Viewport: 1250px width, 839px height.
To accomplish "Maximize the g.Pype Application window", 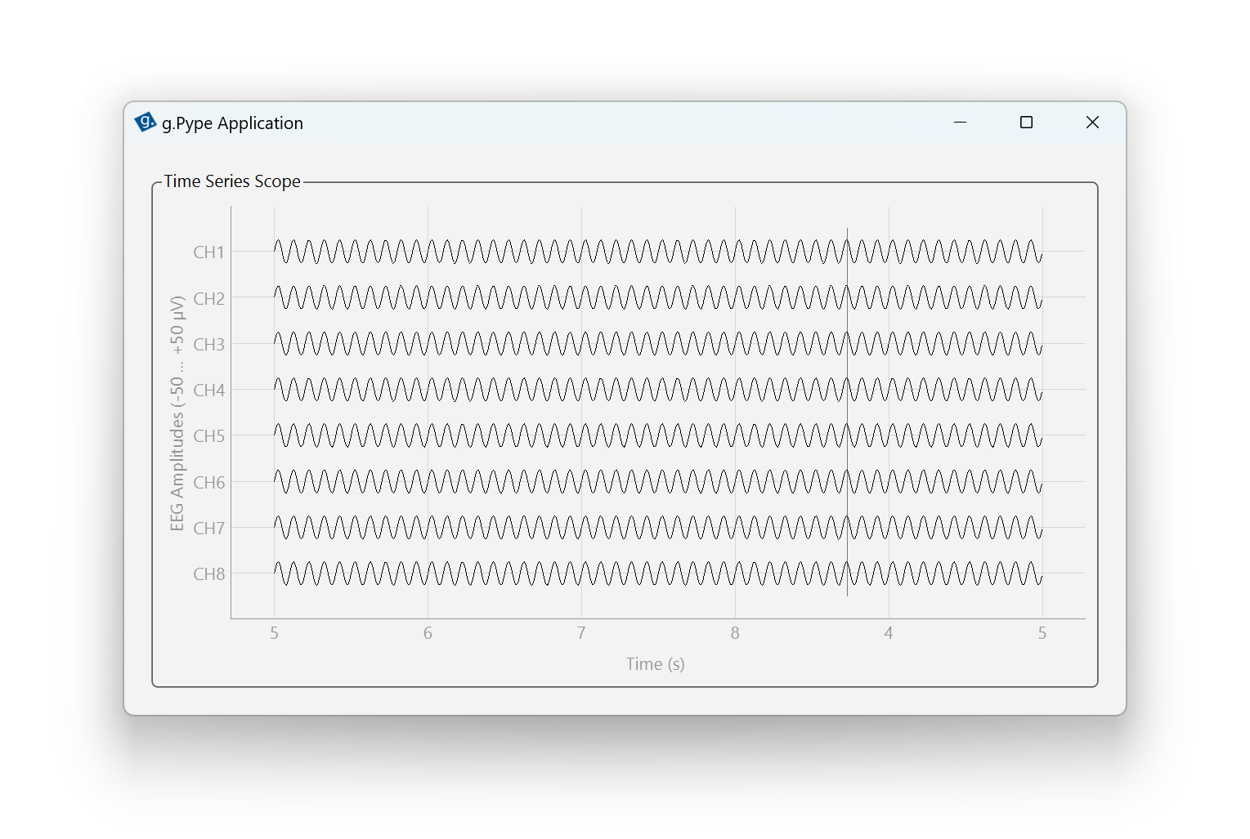I will (x=1026, y=123).
